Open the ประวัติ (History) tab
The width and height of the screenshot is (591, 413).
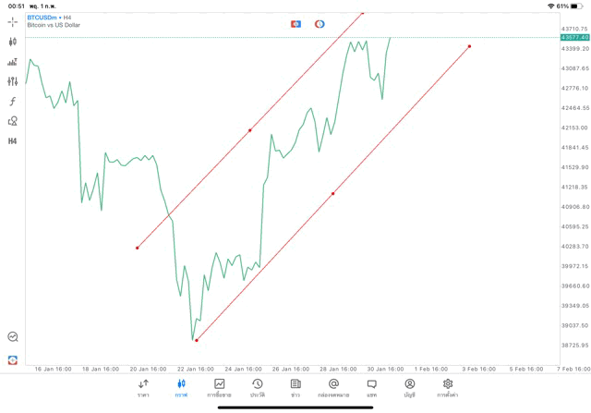257,387
